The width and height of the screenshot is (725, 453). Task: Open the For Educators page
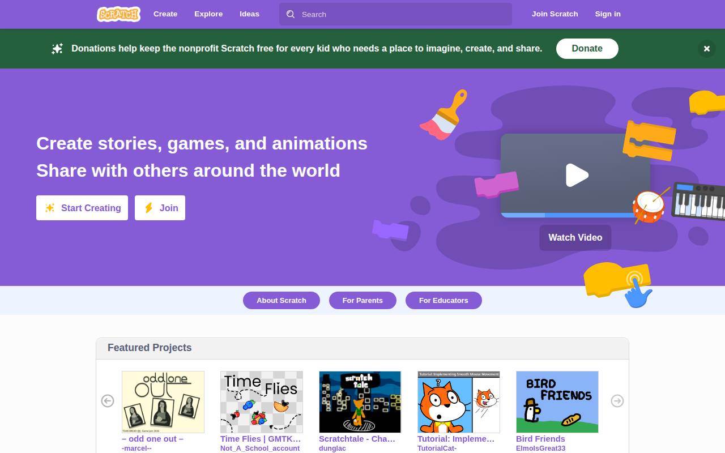tap(443, 301)
